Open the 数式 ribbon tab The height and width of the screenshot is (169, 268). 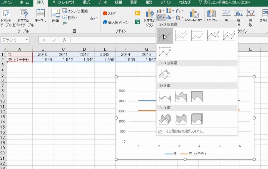86,3
